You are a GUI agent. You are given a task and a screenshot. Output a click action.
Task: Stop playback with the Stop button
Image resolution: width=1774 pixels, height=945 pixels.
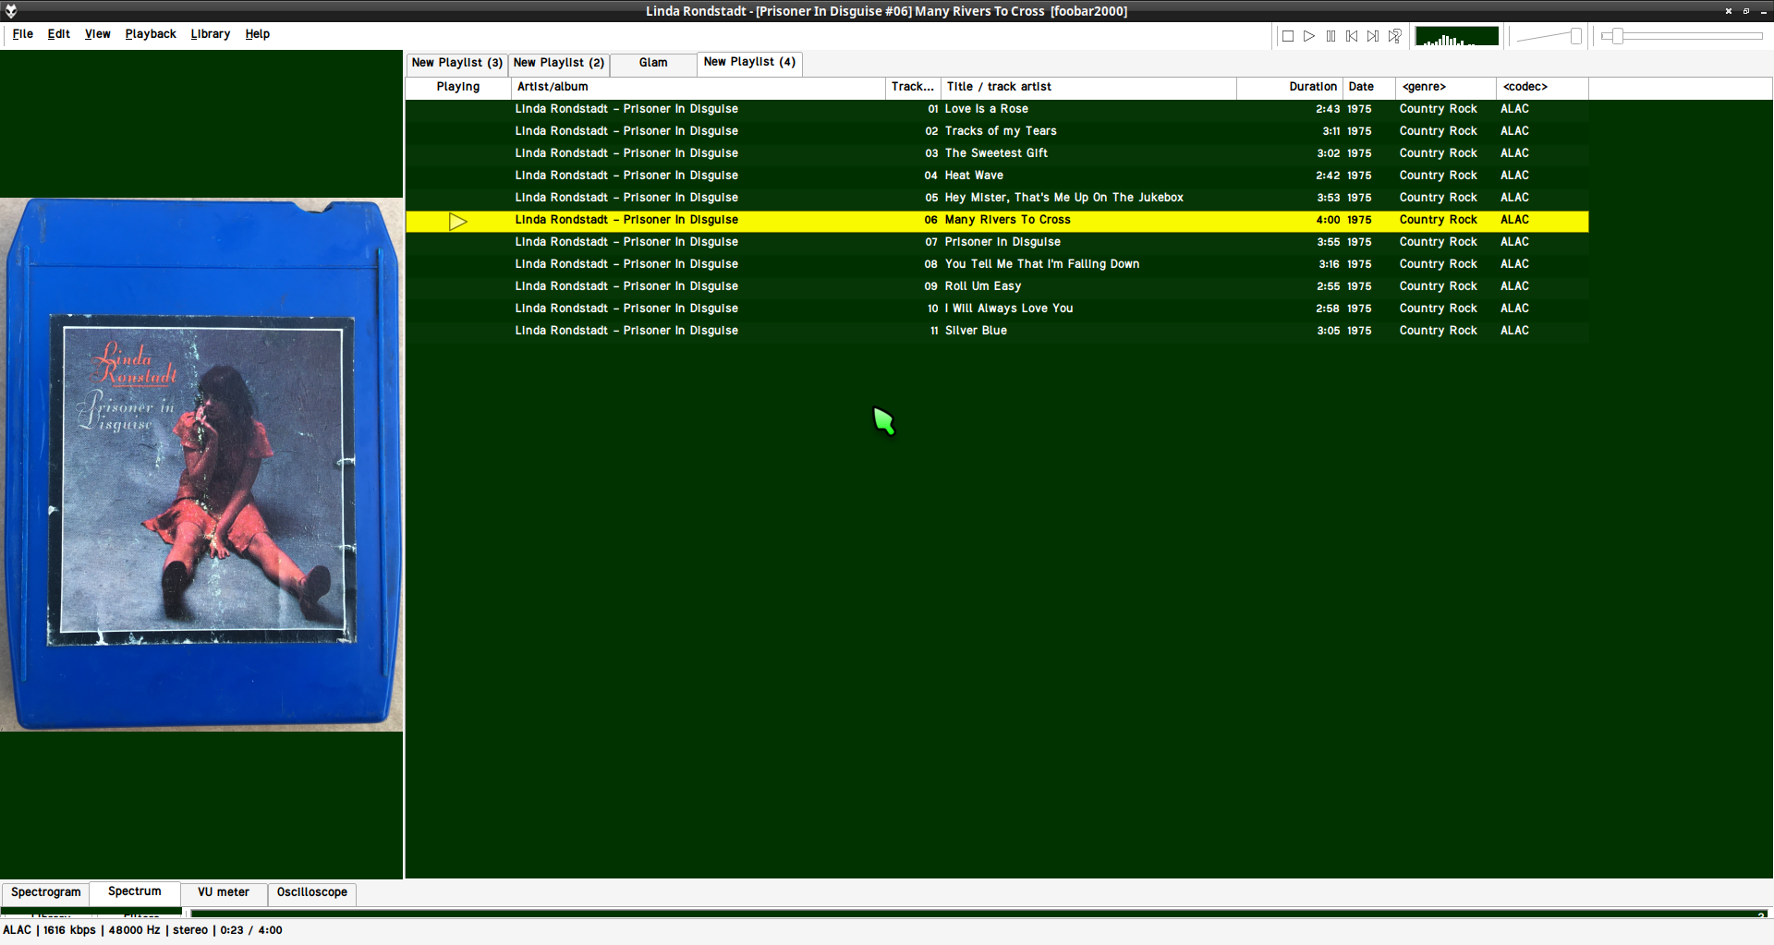pos(1288,36)
